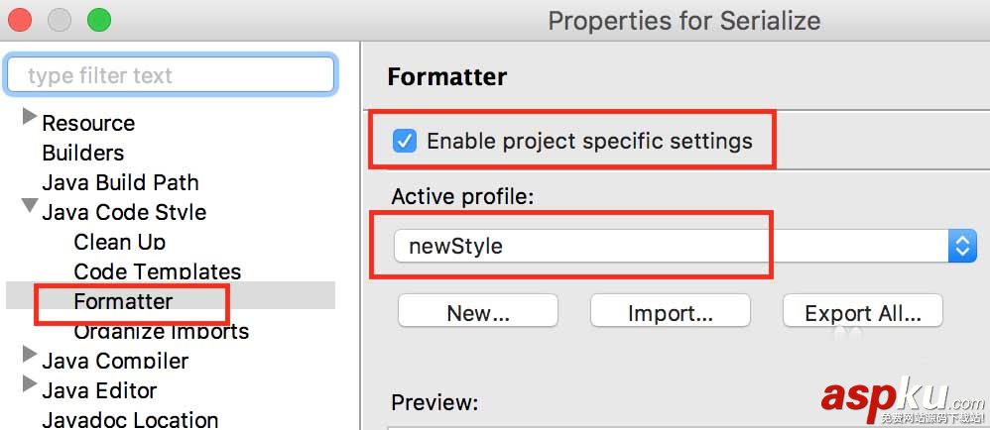Click the Import... button
Image resolution: width=990 pixels, height=430 pixels.
[x=670, y=313]
